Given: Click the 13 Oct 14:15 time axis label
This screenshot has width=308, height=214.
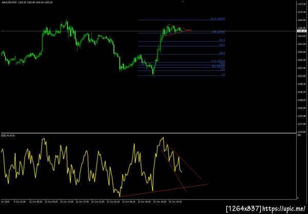Looking at the screenshot, I should coord(160,202).
